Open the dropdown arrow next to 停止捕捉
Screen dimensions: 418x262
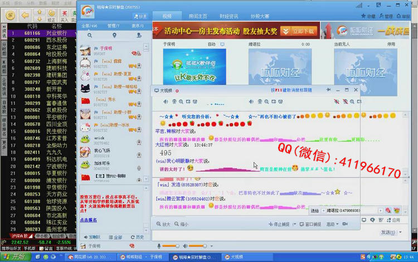[x=294, y=224]
